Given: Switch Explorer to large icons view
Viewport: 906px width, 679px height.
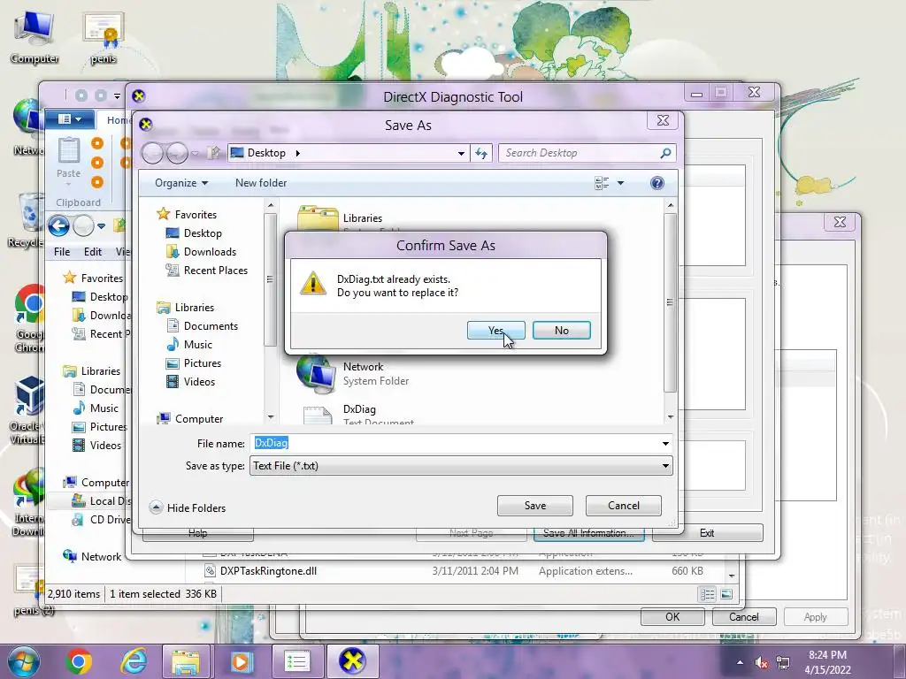Looking at the screenshot, I should pos(726,594).
